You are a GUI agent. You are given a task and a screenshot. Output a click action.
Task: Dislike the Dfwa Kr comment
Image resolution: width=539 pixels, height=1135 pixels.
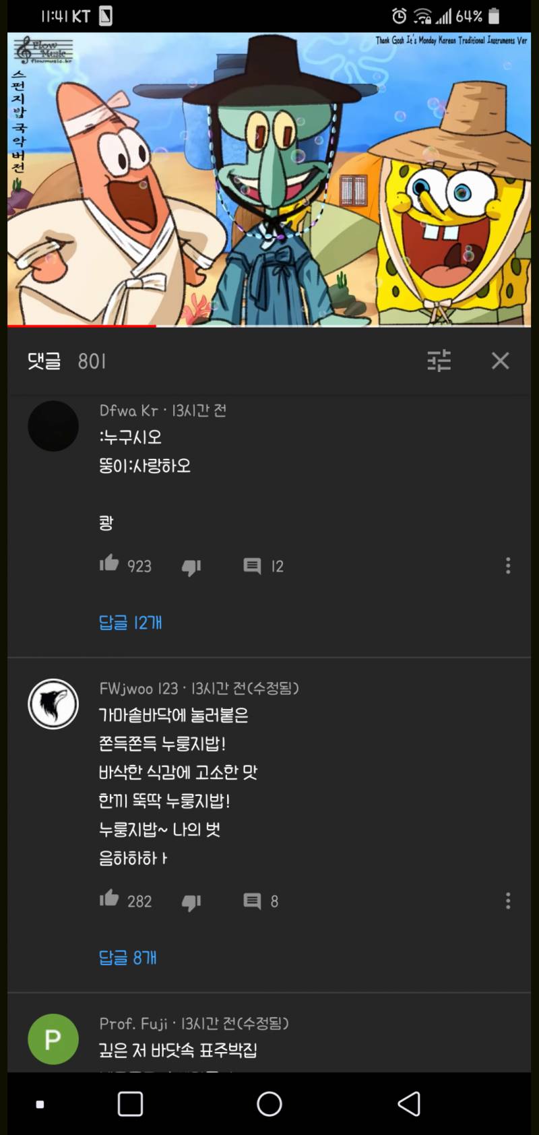tap(191, 567)
